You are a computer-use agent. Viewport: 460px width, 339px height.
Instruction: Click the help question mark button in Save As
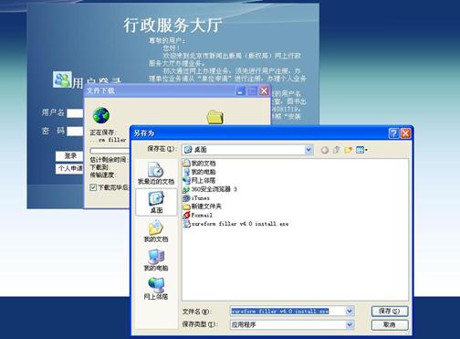click(393, 133)
